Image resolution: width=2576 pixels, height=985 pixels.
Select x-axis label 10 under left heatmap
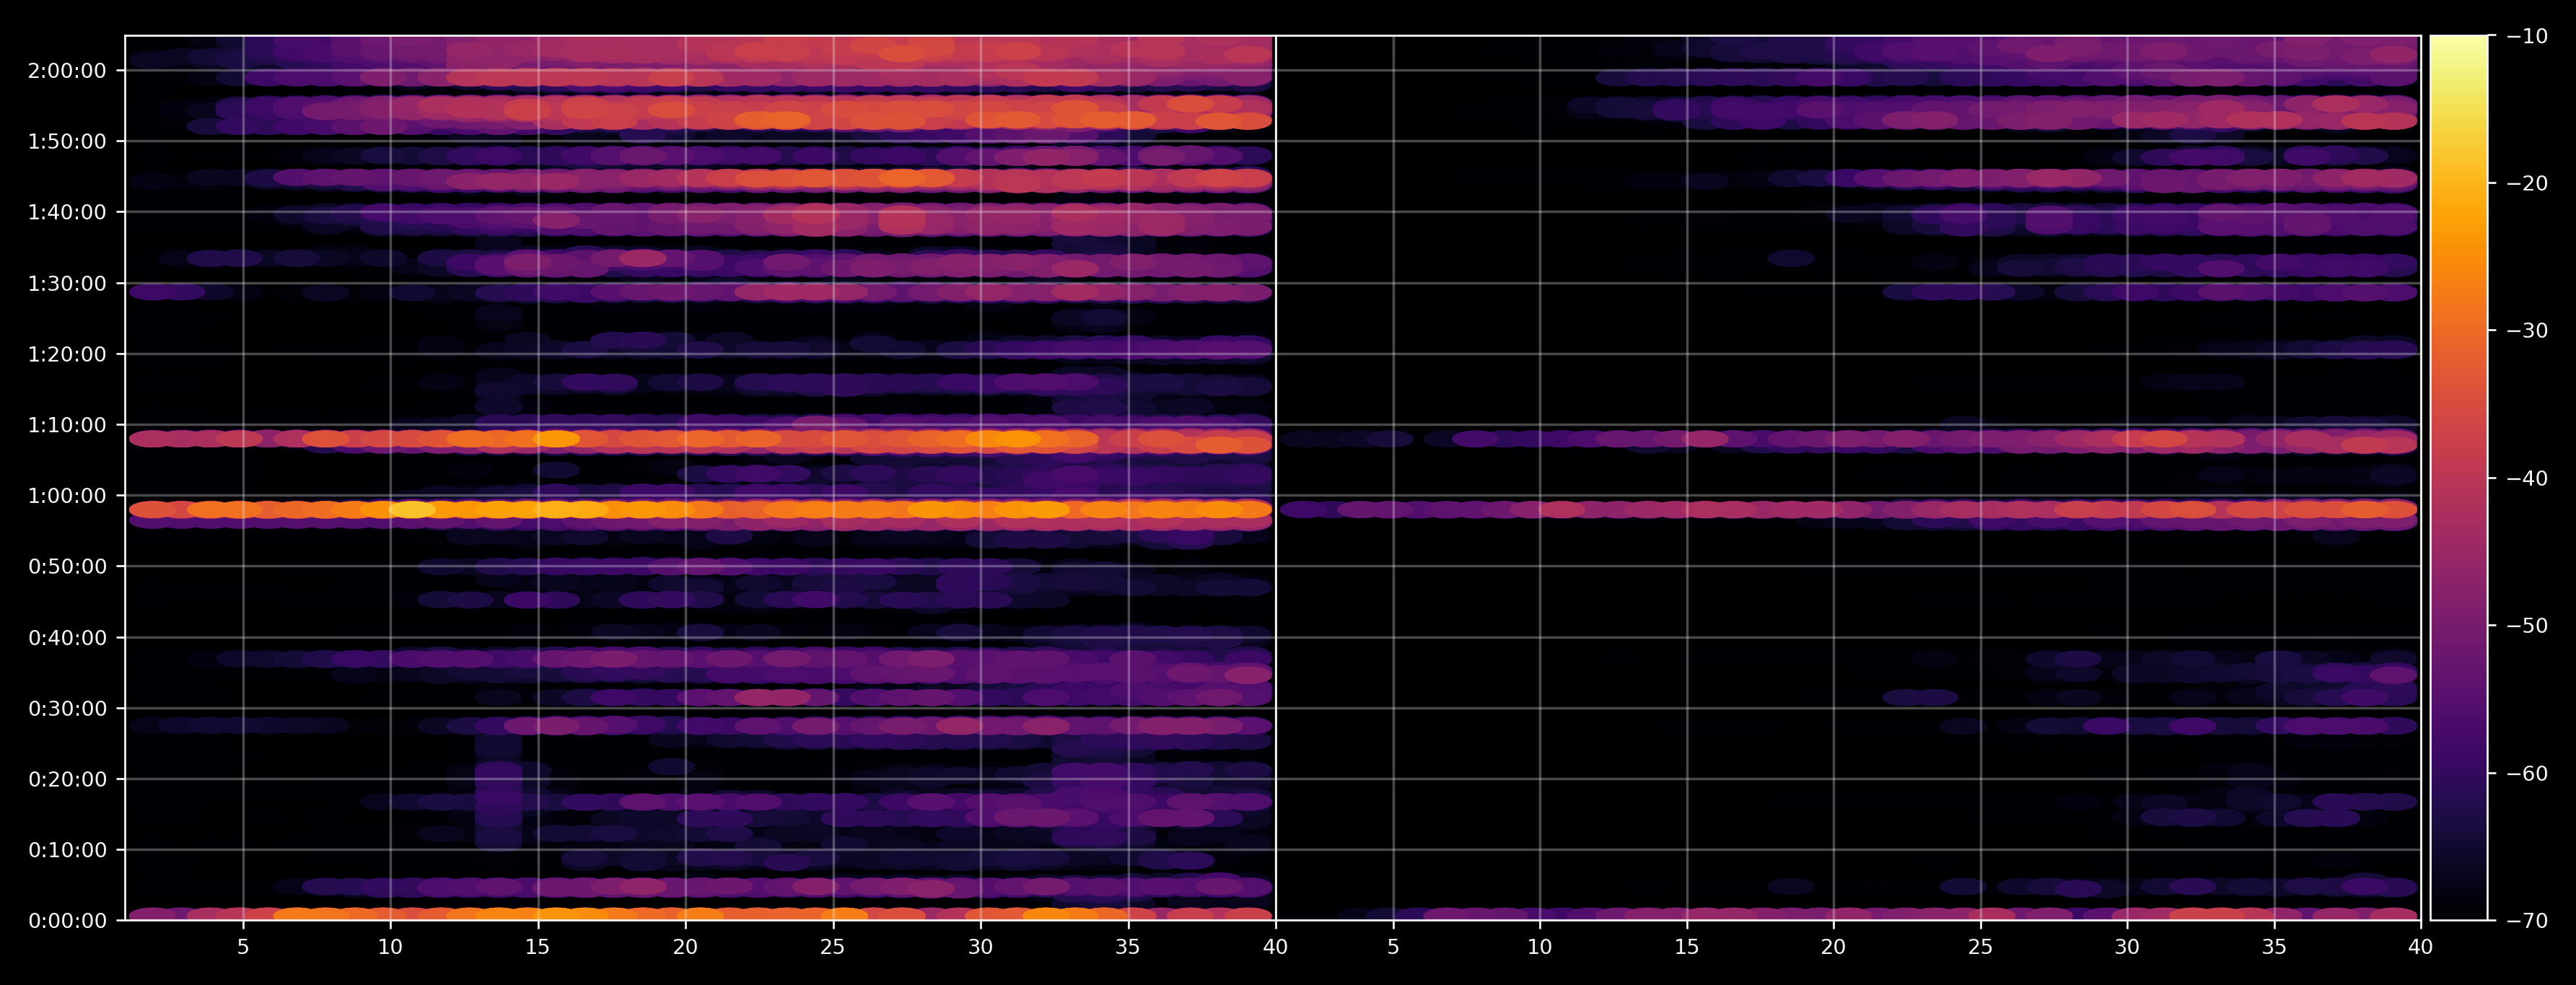point(390,947)
